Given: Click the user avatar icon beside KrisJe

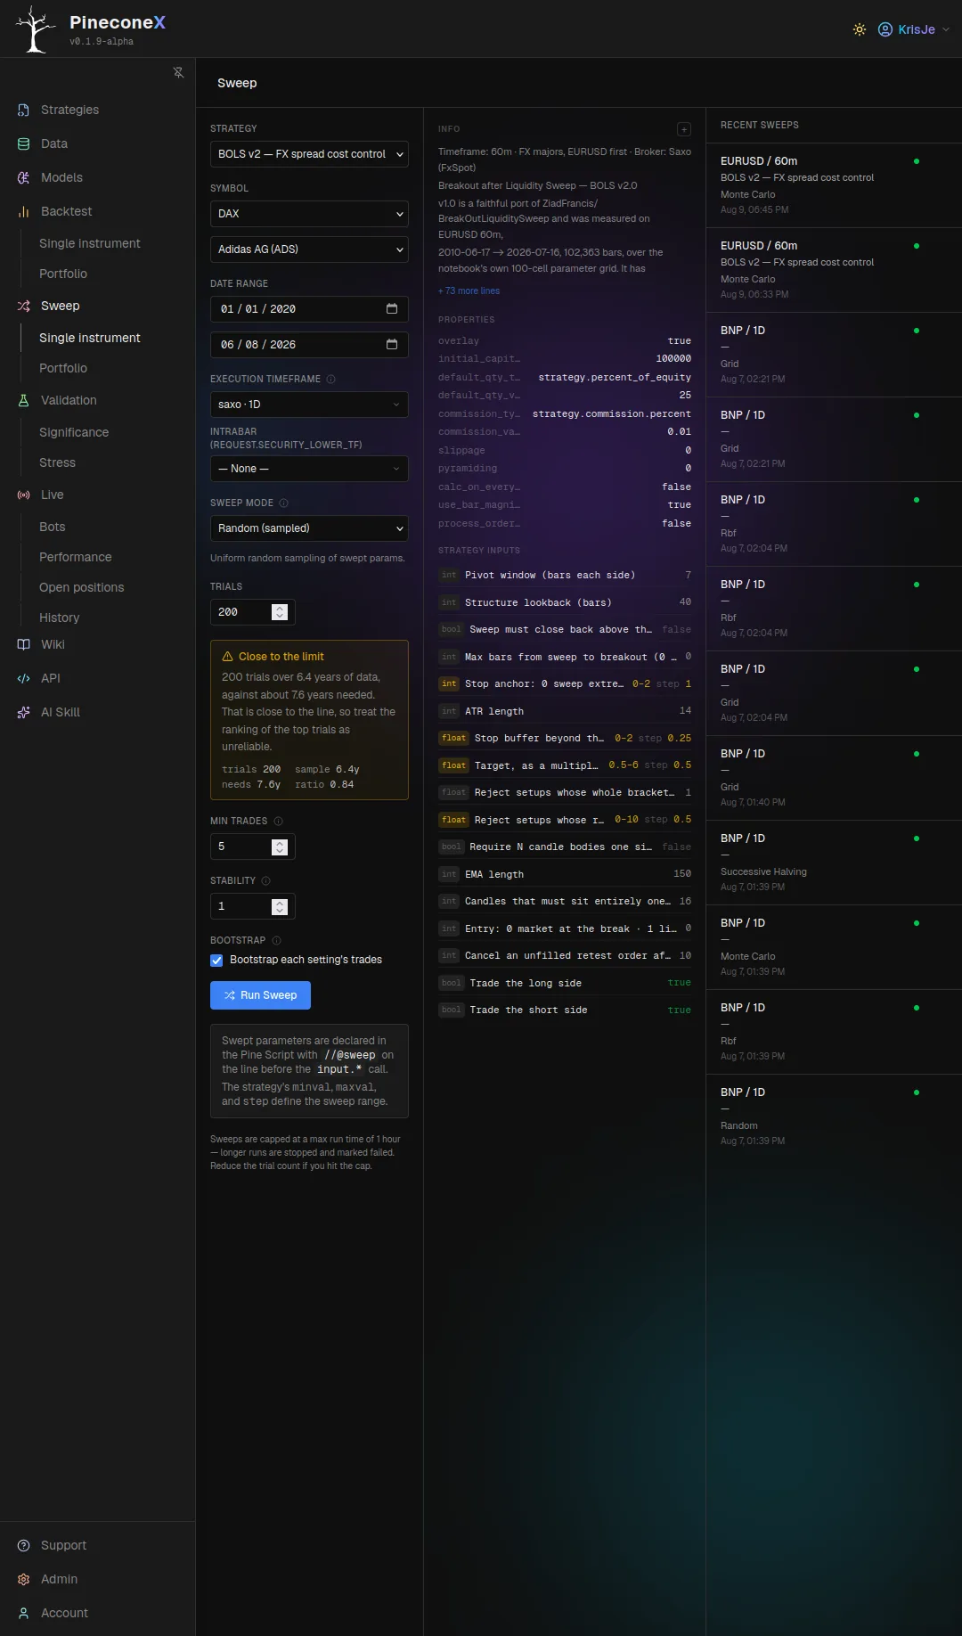Looking at the screenshot, I should (x=885, y=29).
